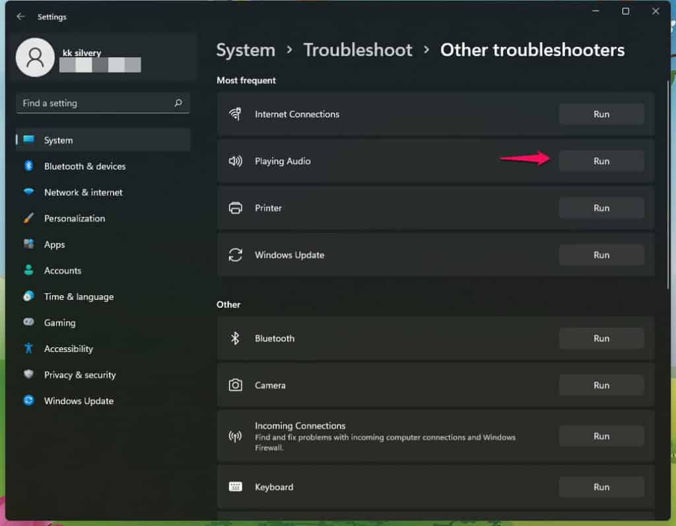Click the Personalization paintbrush icon
This screenshot has width=676, height=526.
(28, 218)
